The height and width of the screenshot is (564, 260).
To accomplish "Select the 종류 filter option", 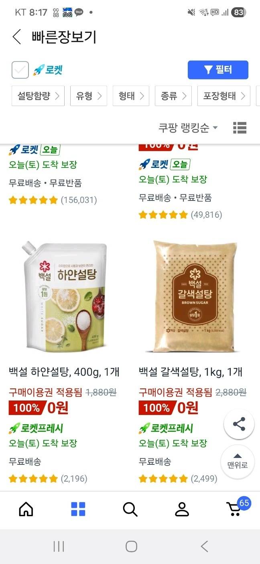I will pyautogui.click(x=173, y=96).
